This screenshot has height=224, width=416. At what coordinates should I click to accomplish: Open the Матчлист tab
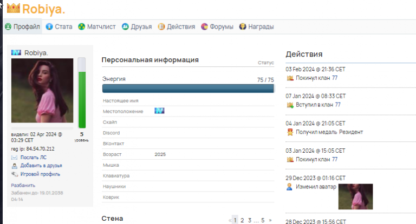97,26
